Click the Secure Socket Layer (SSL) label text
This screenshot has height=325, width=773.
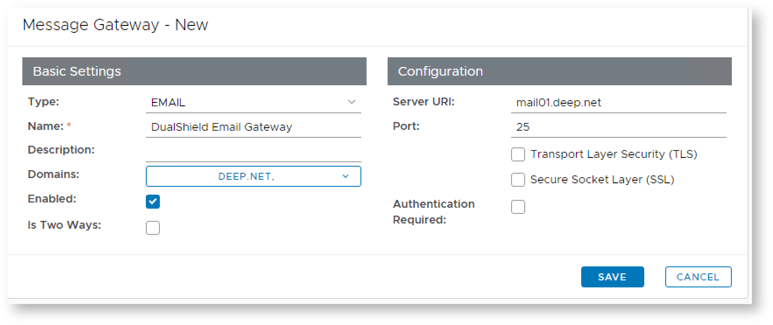[602, 180]
